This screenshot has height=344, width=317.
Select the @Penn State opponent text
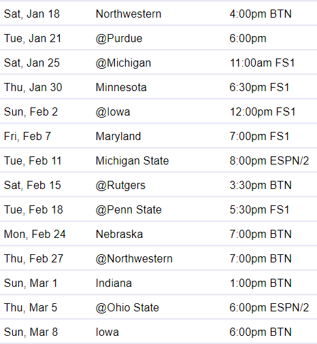[x=129, y=210]
